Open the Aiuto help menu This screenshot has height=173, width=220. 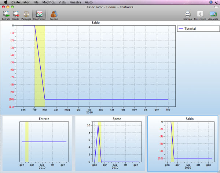coord(88,2)
